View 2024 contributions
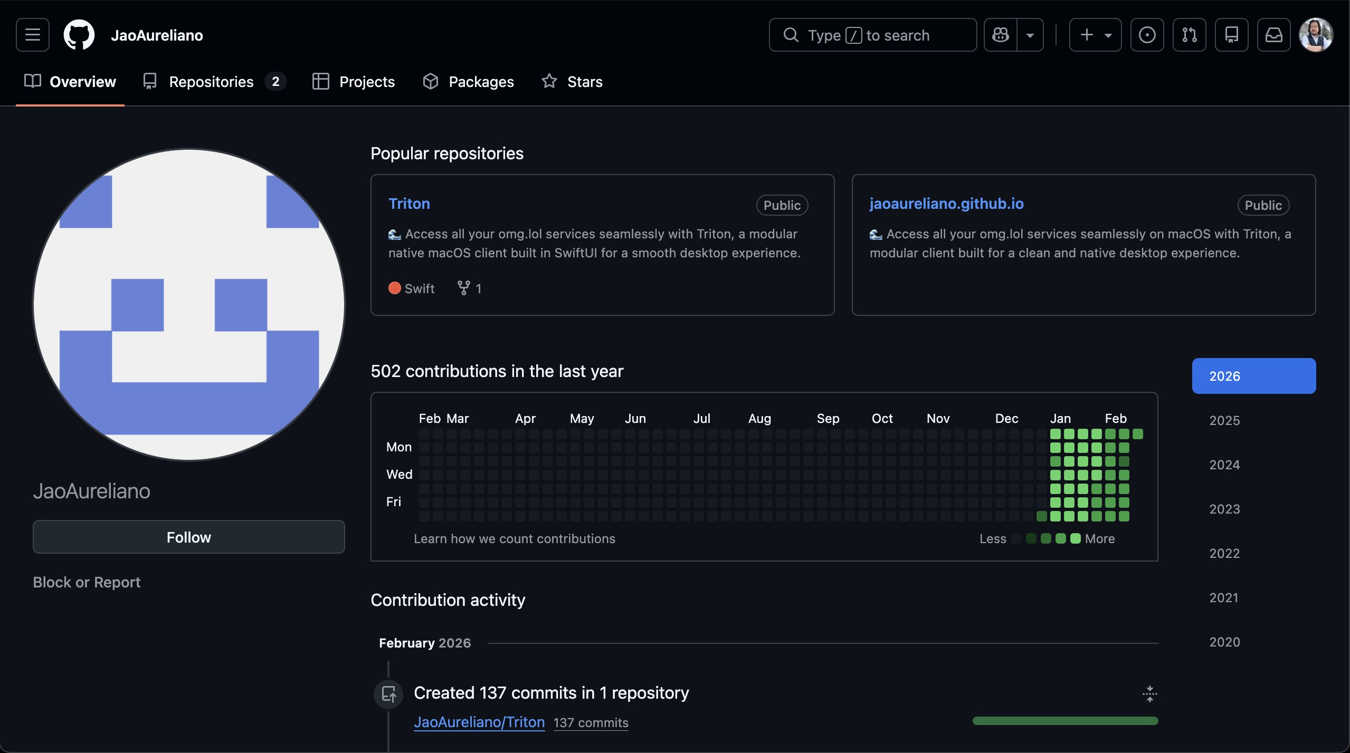The height and width of the screenshot is (753, 1350). point(1224,465)
